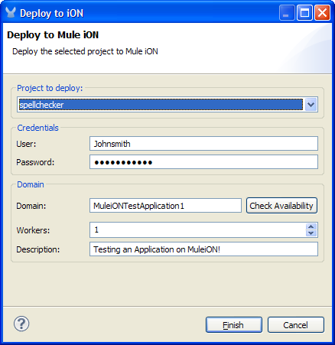Open the Project to deploy dropdown arrow
This screenshot has width=335, height=345.
coord(311,105)
